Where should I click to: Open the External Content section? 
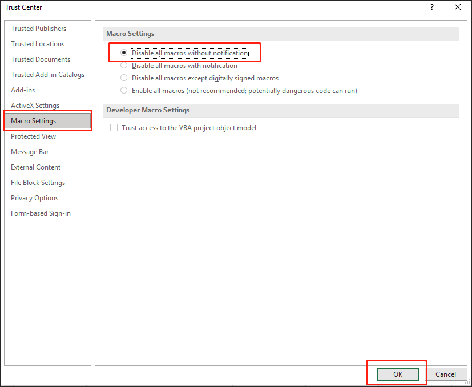tap(35, 167)
